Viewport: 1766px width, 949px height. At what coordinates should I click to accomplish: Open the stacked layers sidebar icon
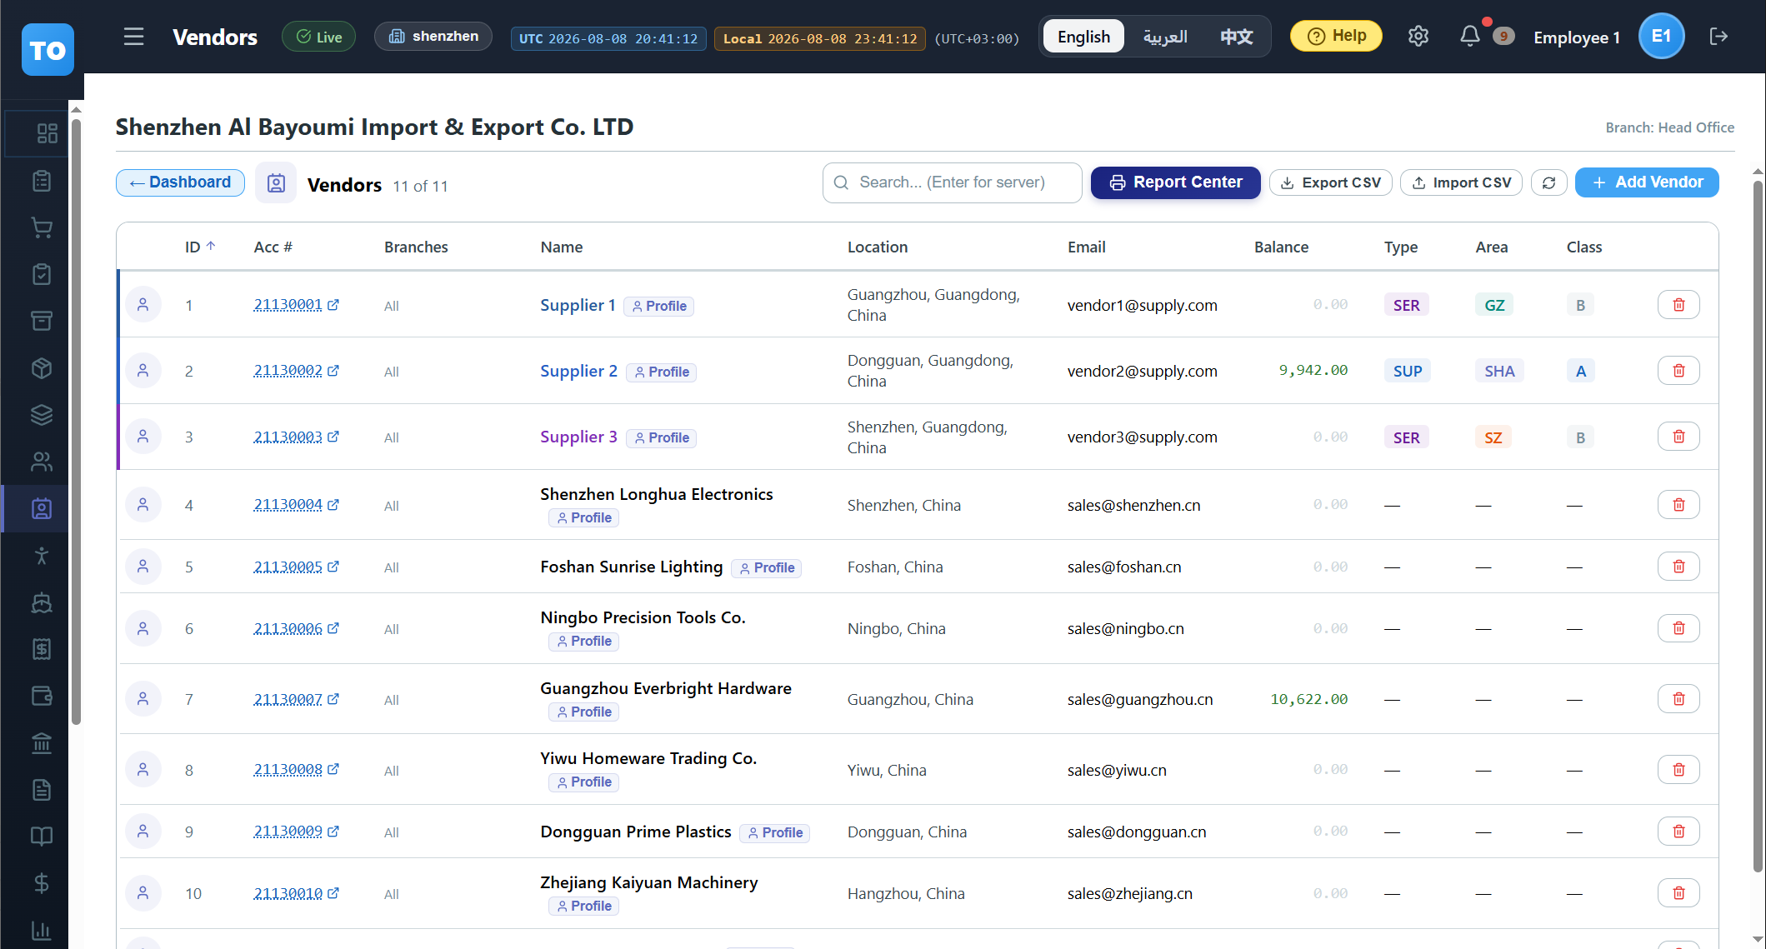pyautogui.click(x=42, y=415)
